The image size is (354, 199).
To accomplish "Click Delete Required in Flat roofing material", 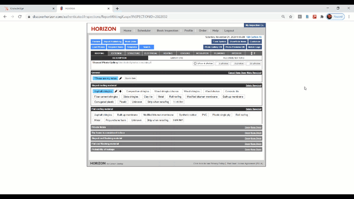I will click(x=254, y=109).
